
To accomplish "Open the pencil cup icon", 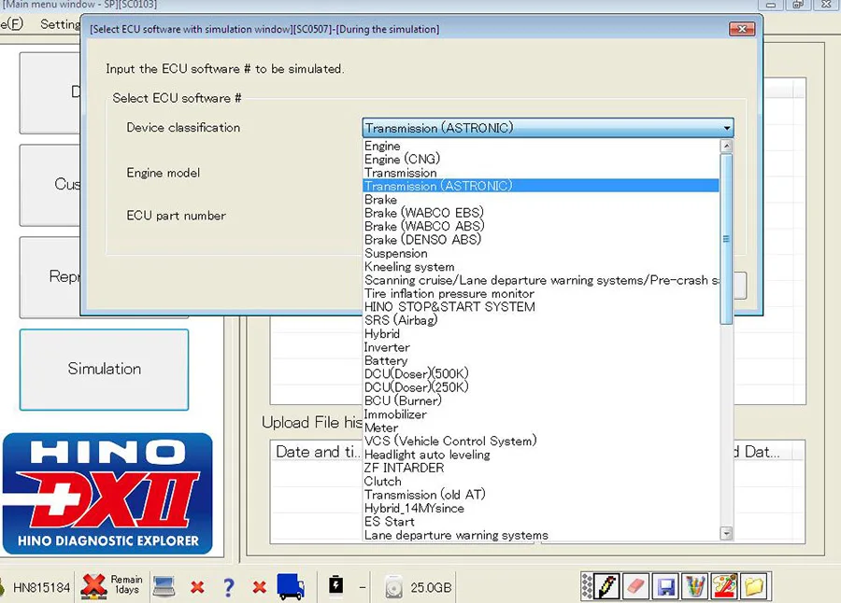I will [x=695, y=586].
